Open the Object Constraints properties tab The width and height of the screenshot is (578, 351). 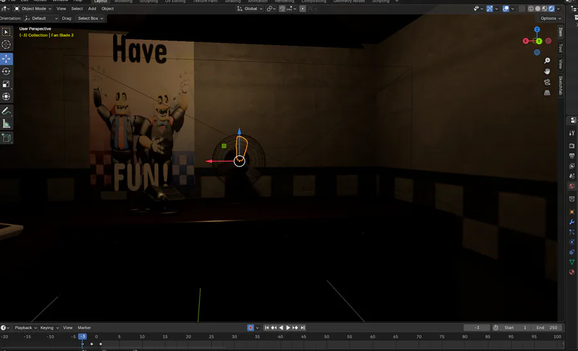(572, 252)
